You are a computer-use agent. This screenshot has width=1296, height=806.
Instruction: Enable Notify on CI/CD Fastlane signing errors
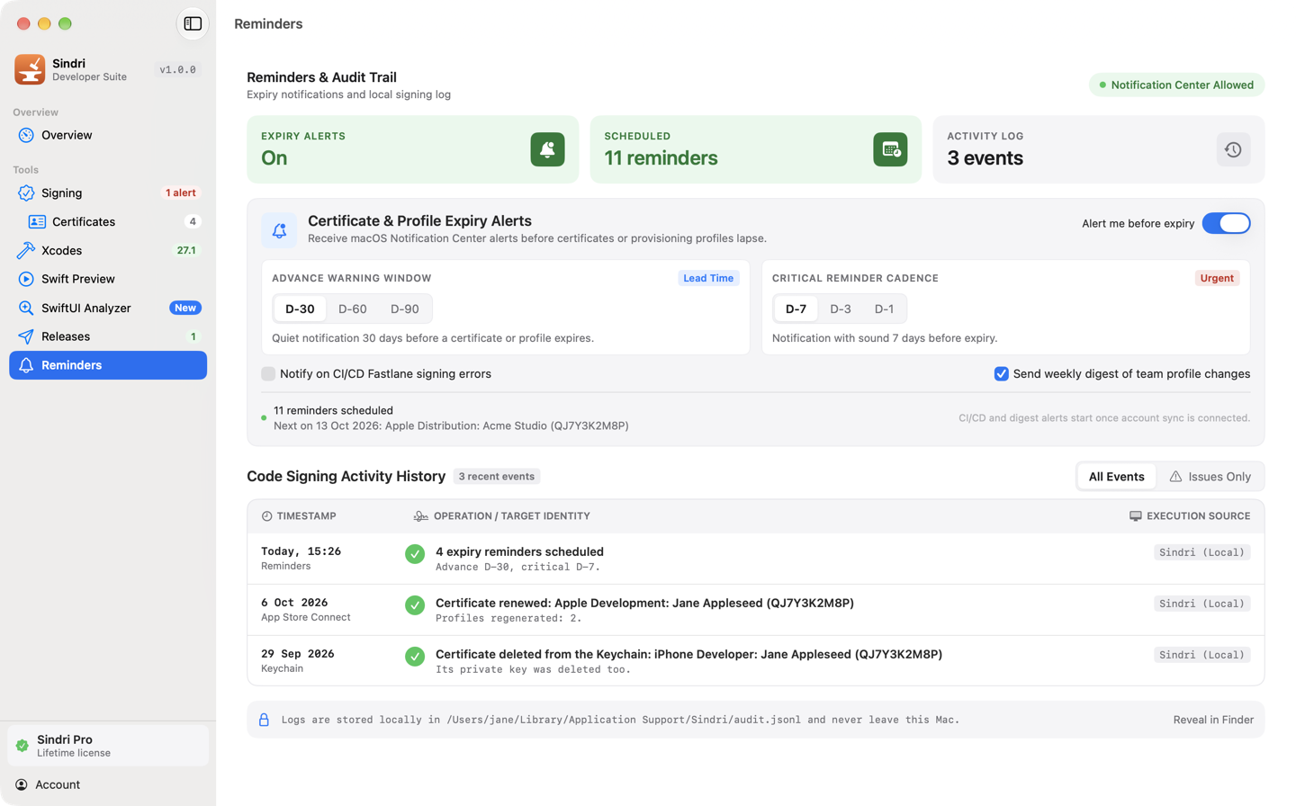tap(268, 373)
